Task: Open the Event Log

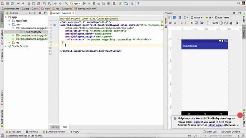Action: tap(209, 132)
